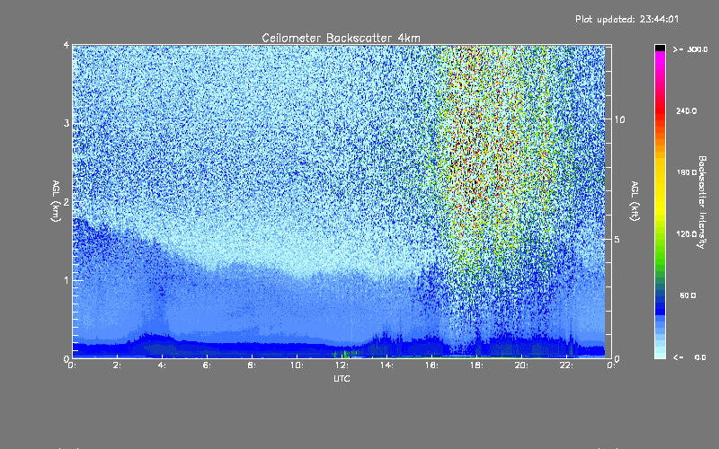This screenshot has height=449, width=719.
Task: Select the '6:' UTC hour tick label
Action: [x=207, y=365]
